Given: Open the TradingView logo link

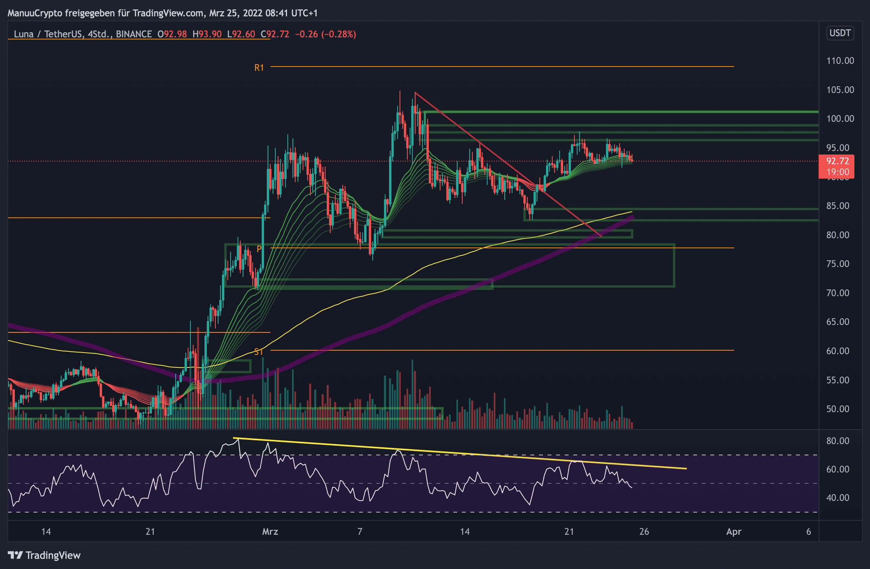Looking at the screenshot, I should (x=44, y=555).
